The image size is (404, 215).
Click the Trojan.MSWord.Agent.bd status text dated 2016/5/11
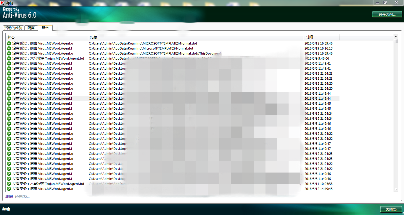[48, 184]
